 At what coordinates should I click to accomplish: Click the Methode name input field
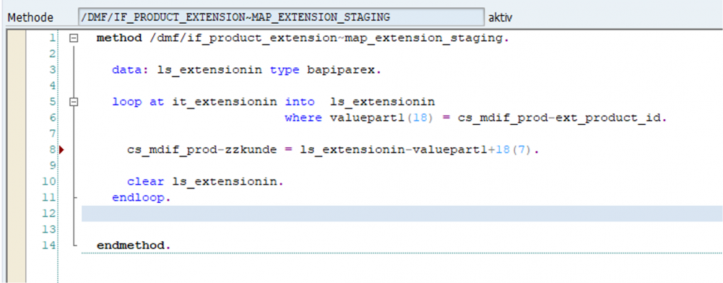click(281, 17)
